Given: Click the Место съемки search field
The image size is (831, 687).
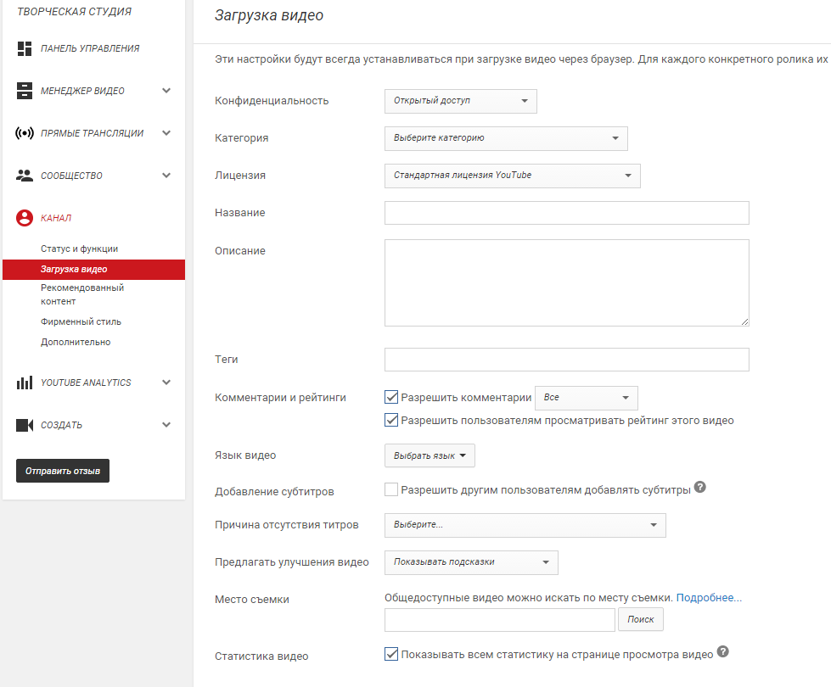Looking at the screenshot, I should [500, 620].
